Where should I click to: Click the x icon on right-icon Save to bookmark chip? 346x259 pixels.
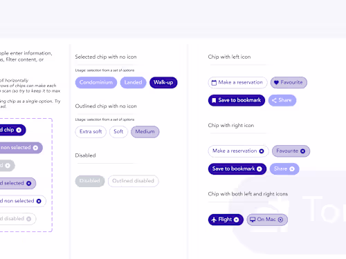pyautogui.click(x=259, y=169)
